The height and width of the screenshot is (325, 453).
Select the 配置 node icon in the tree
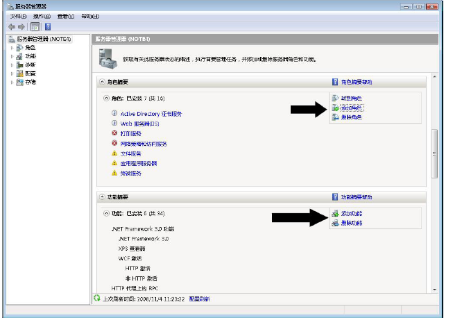click(19, 74)
